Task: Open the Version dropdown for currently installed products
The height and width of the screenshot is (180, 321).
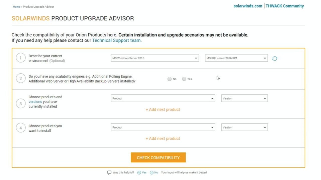Action: [244, 99]
